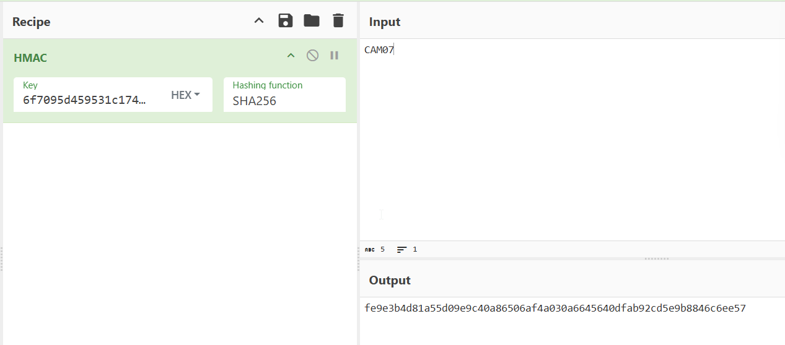Click the save recipe floppy disk icon
Image resolution: width=785 pixels, height=345 pixels.
coord(285,21)
